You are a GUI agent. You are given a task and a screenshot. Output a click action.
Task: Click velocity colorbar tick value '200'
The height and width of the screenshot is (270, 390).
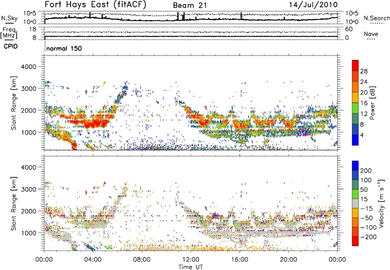[366, 171]
